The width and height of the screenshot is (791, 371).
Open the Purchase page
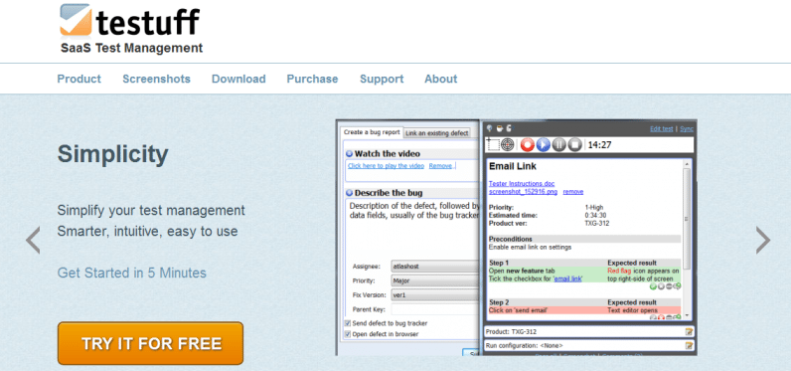pyautogui.click(x=312, y=79)
